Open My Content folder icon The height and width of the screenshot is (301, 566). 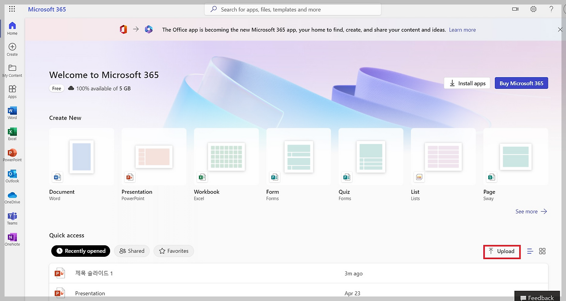pyautogui.click(x=12, y=68)
